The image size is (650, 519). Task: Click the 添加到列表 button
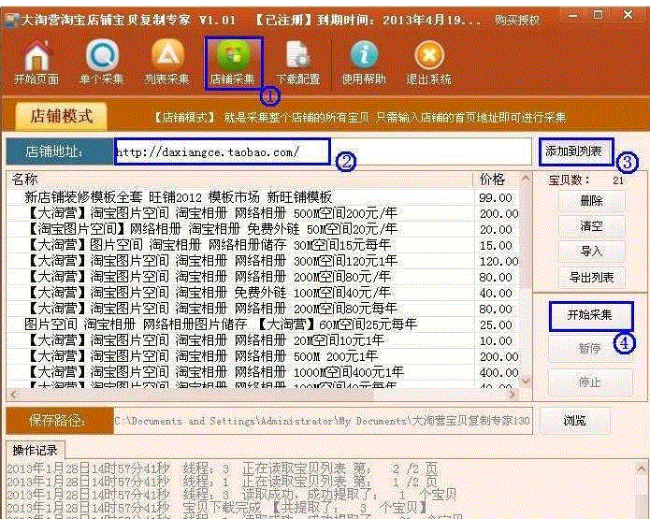574,151
